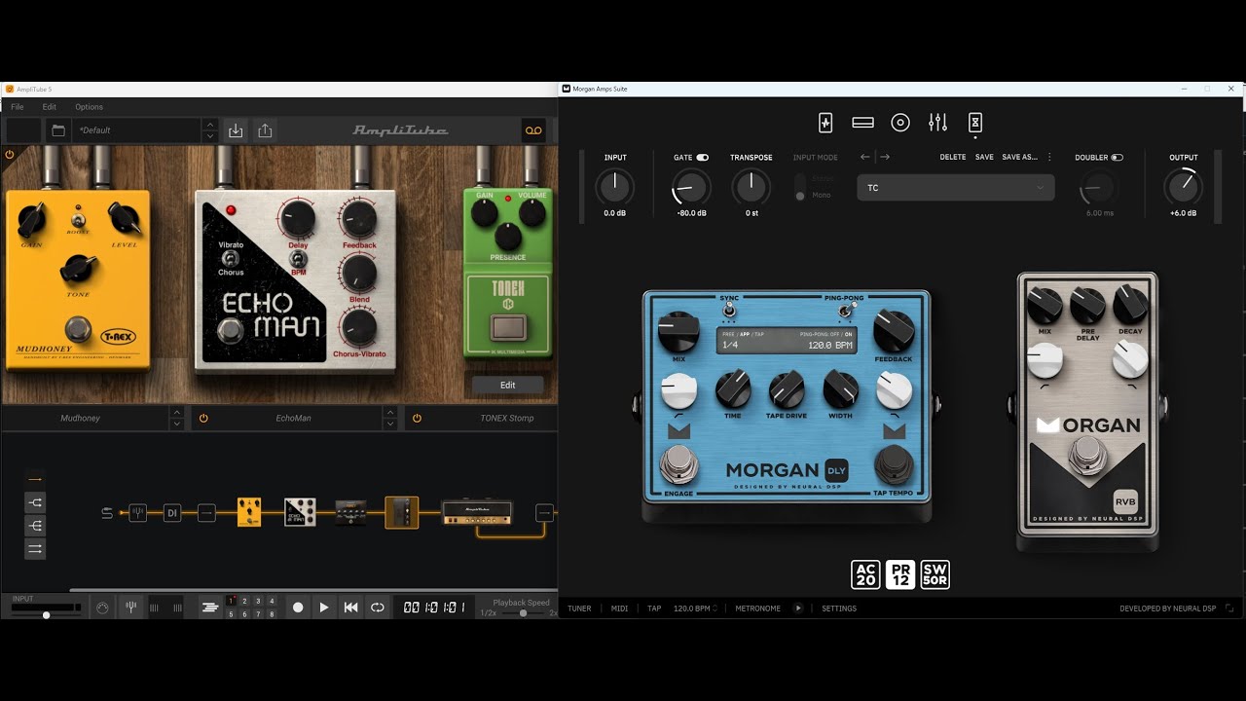This screenshot has width=1246, height=701.
Task: Select the AC 20 amp tab
Action: [x=865, y=574]
